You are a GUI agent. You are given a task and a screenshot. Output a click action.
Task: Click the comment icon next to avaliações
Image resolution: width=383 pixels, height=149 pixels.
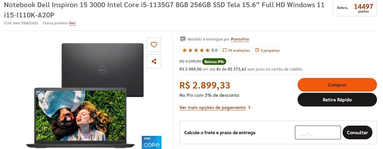(x=225, y=50)
